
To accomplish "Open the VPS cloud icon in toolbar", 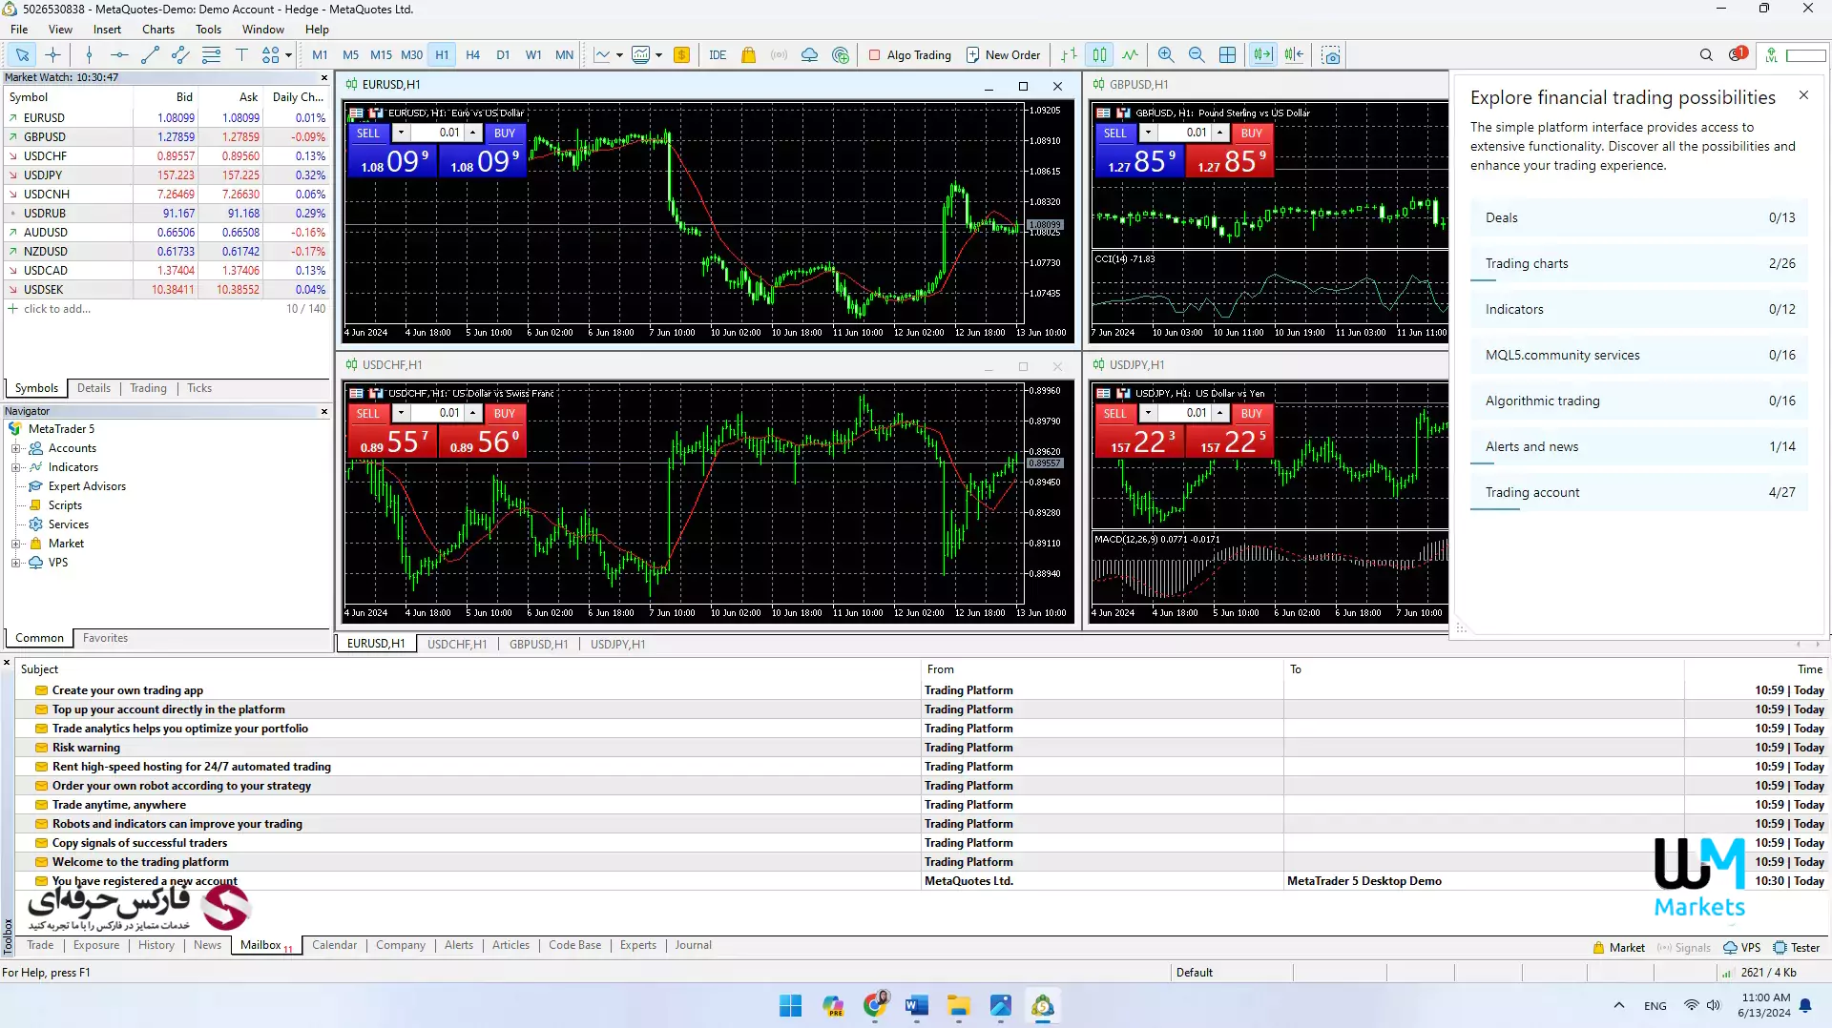I will 809,55.
